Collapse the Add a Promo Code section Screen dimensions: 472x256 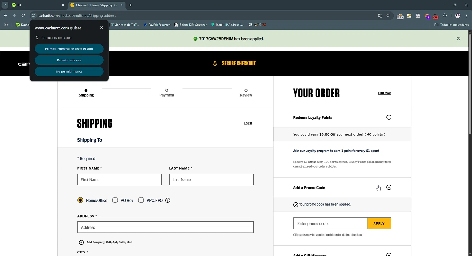[x=389, y=187]
